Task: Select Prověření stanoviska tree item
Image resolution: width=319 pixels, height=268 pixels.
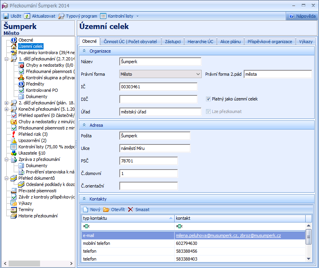Action: point(50,172)
